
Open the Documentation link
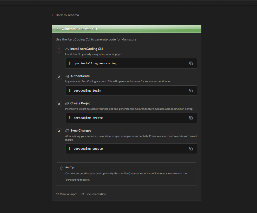(96, 194)
